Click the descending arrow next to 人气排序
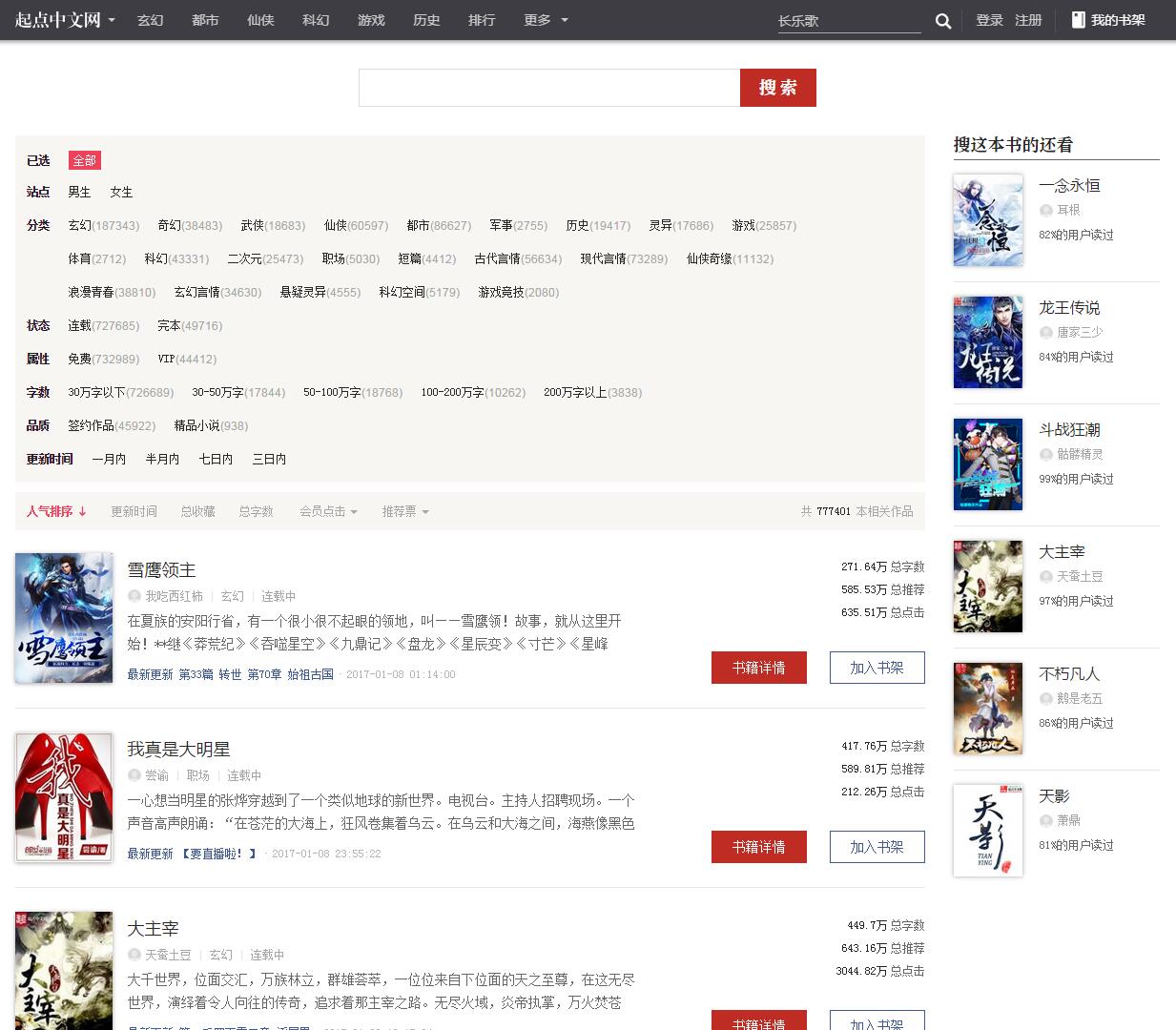The width and height of the screenshot is (1176, 1030). coord(83,511)
